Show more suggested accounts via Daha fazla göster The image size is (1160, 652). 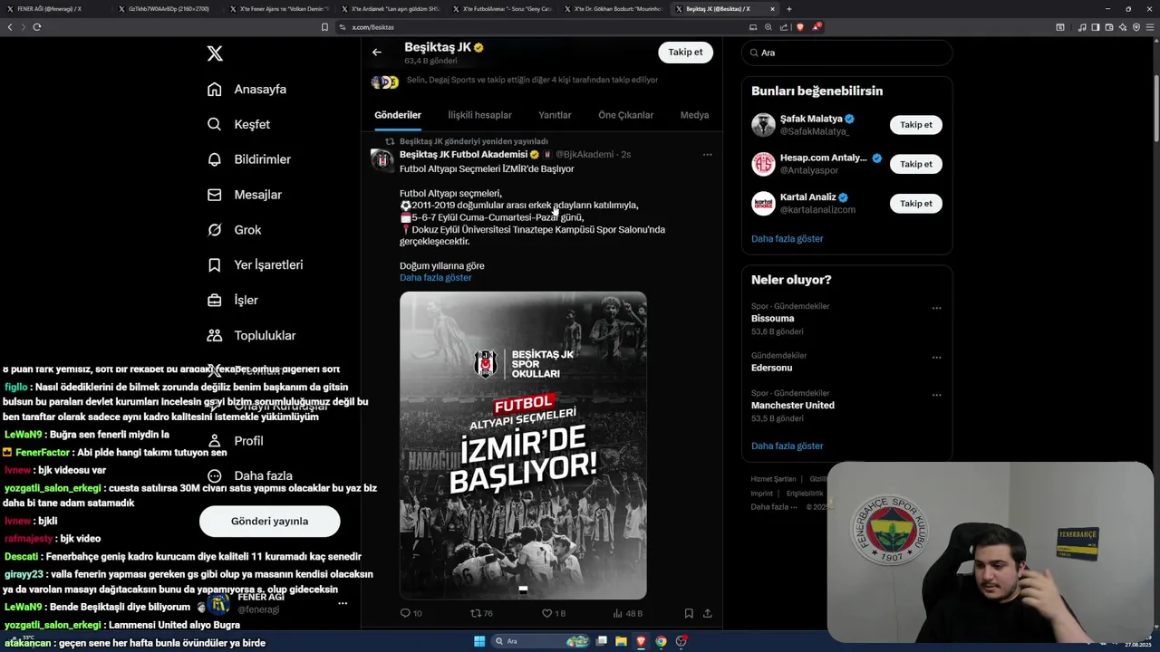(787, 239)
